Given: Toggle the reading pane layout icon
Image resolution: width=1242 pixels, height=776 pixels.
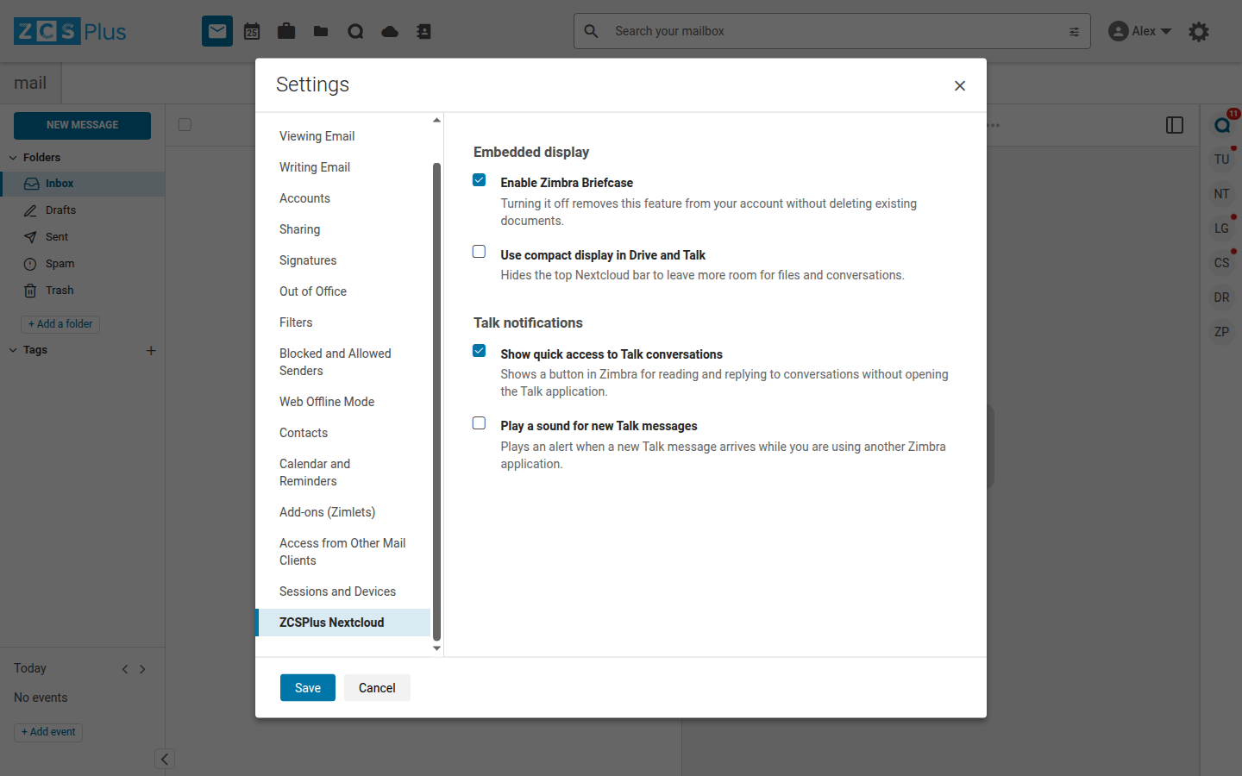Looking at the screenshot, I should click(1175, 125).
